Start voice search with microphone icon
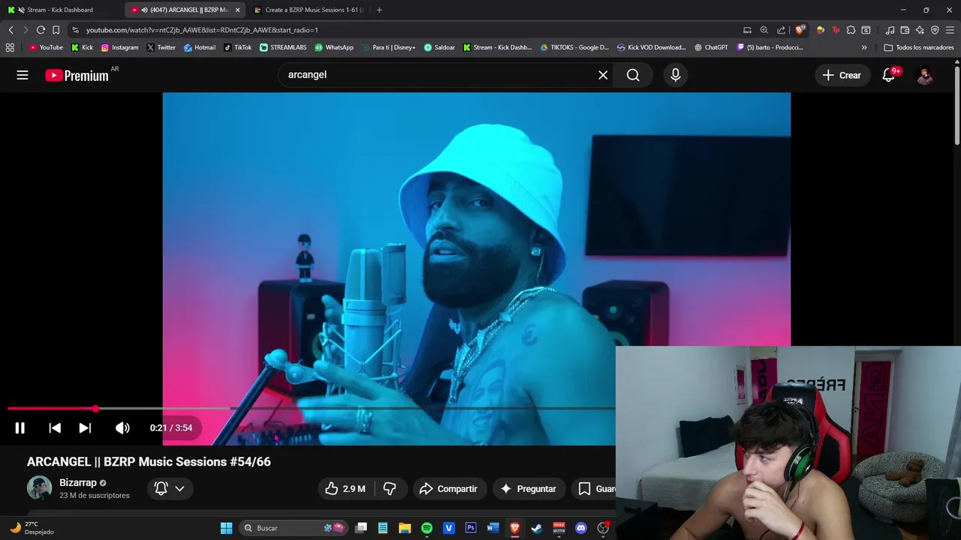The width and height of the screenshot is (961, 540). pos(676,75)
